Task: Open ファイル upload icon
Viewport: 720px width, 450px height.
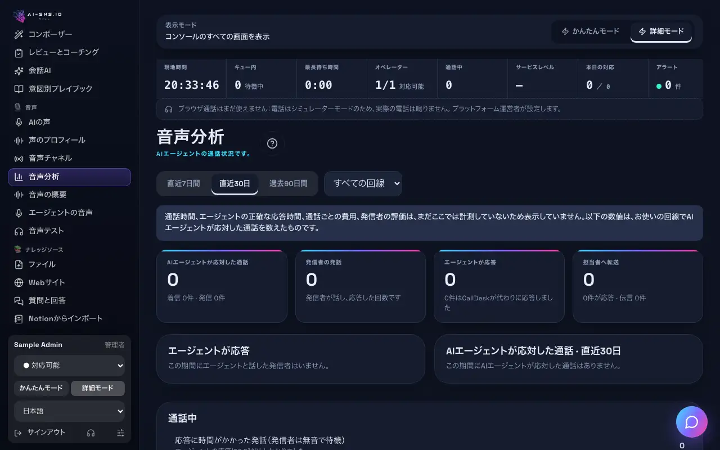Action: click(x=19, y=264)
